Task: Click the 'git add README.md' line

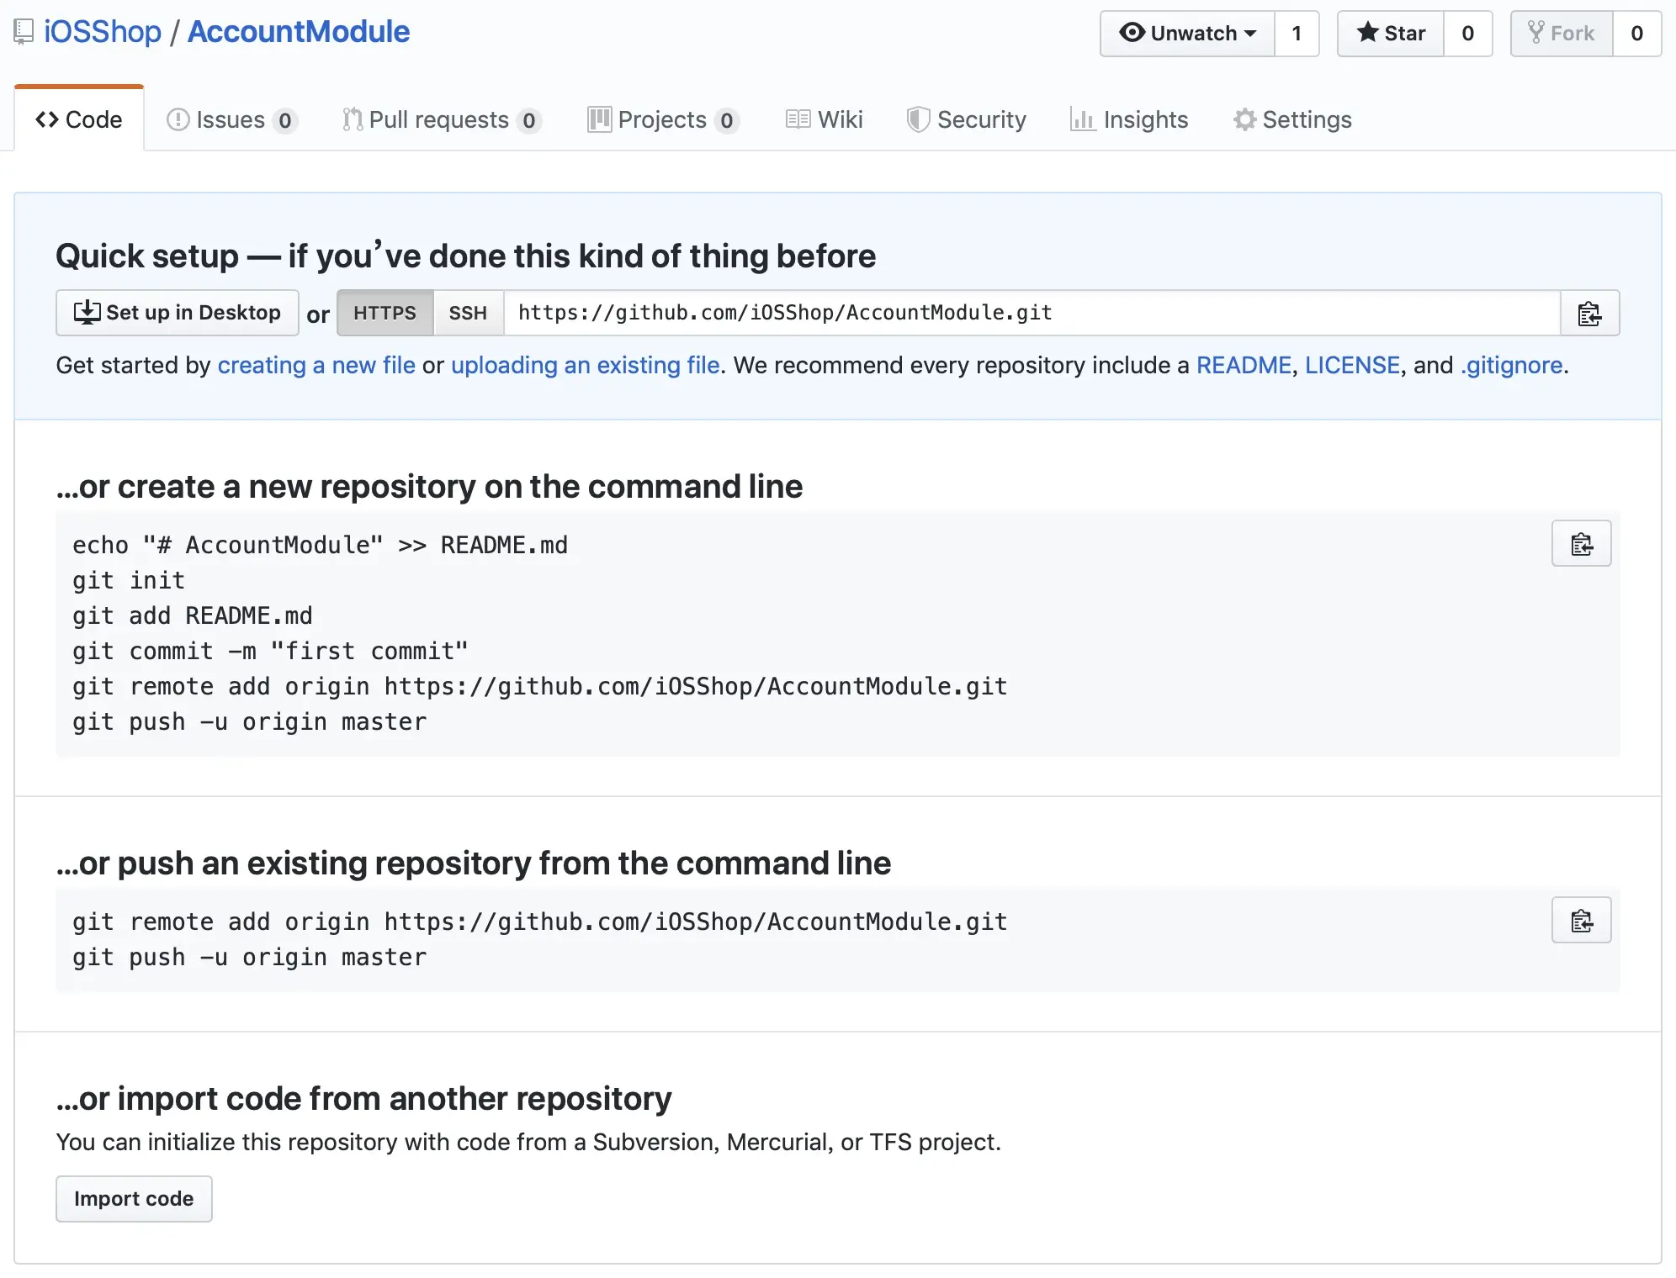Action: 193,615
